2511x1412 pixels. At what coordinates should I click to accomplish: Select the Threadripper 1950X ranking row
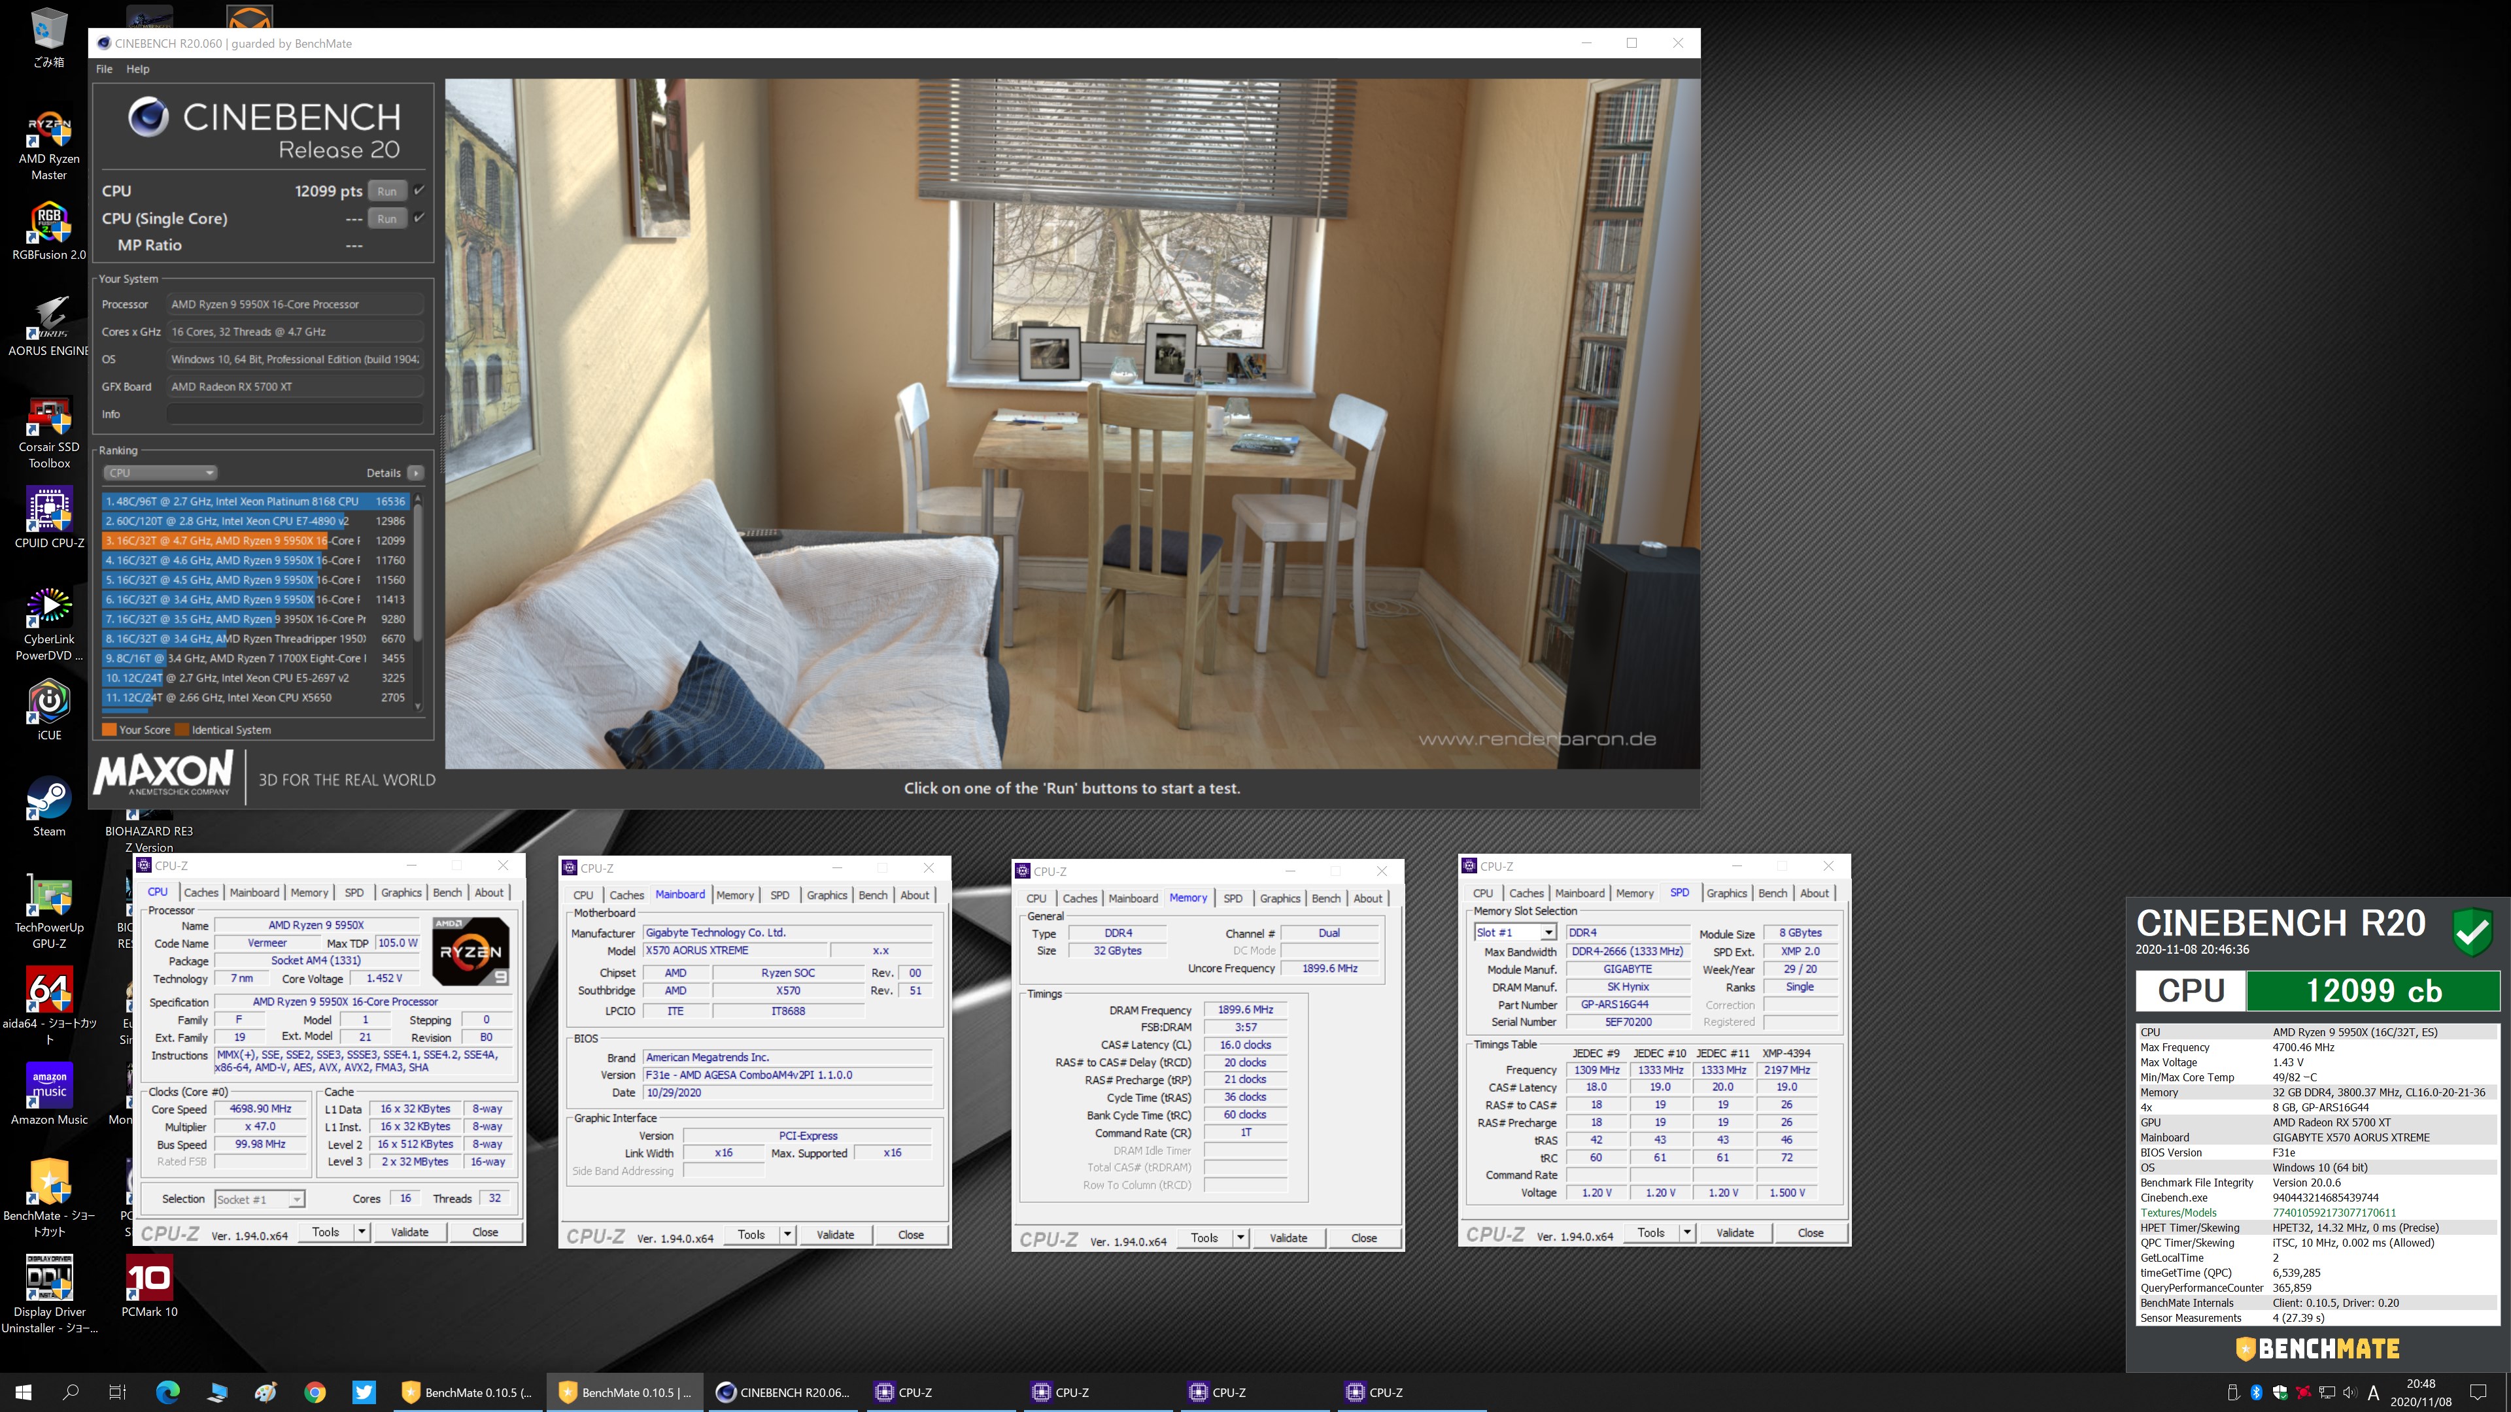pos(256,638)
